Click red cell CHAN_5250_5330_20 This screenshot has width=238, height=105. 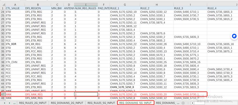point(157,94)
